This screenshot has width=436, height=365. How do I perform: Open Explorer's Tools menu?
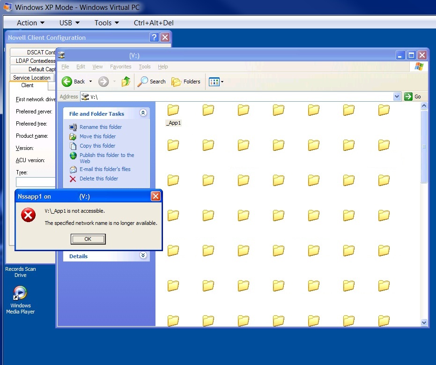click(x=145, y=67)
